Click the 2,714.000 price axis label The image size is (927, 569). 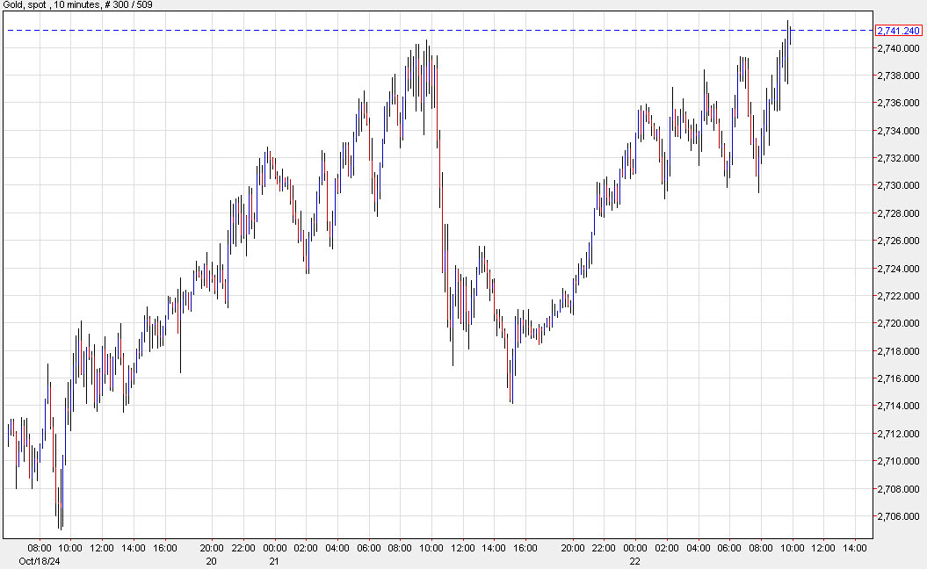899,406
